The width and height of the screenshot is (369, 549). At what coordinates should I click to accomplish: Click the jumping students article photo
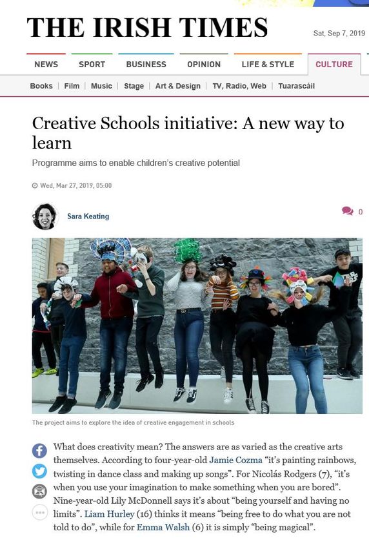[197, 326]
